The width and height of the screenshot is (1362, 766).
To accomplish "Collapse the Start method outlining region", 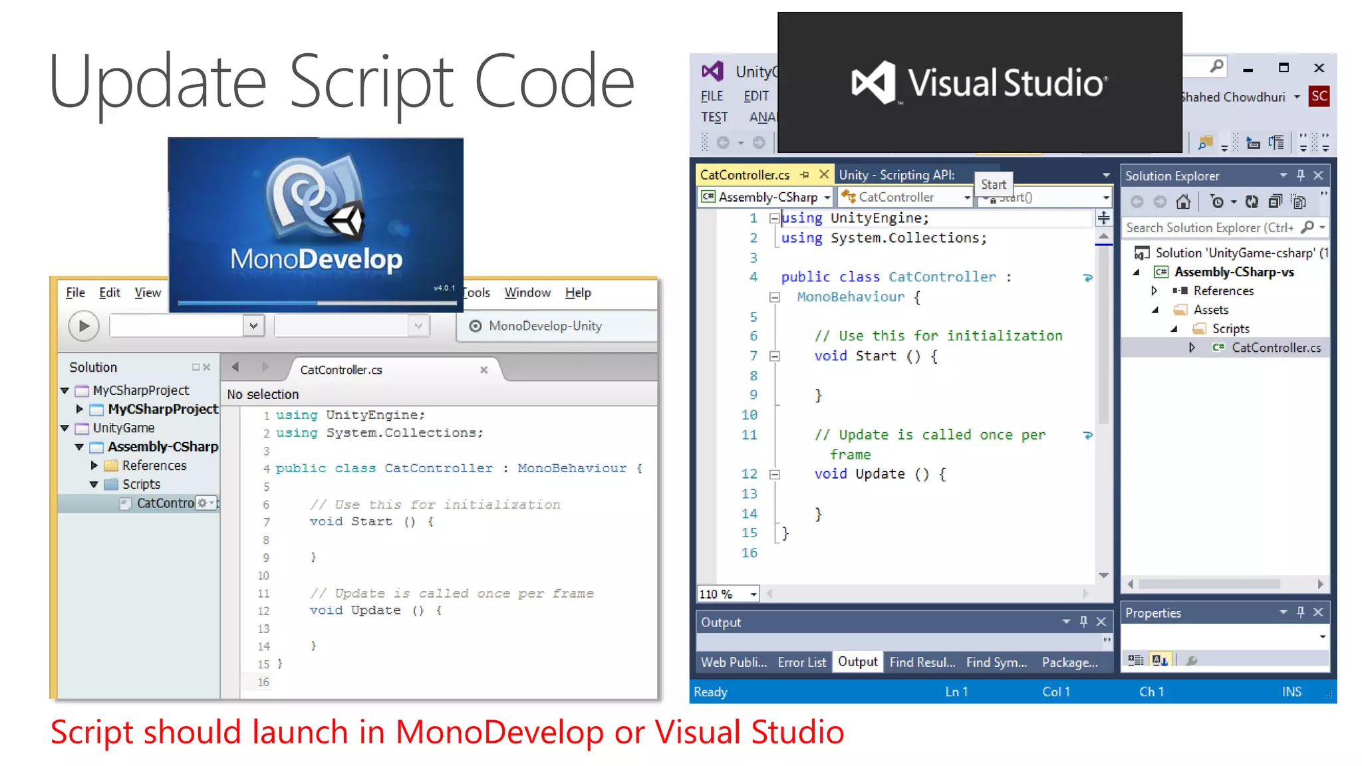I will (774, 356).
